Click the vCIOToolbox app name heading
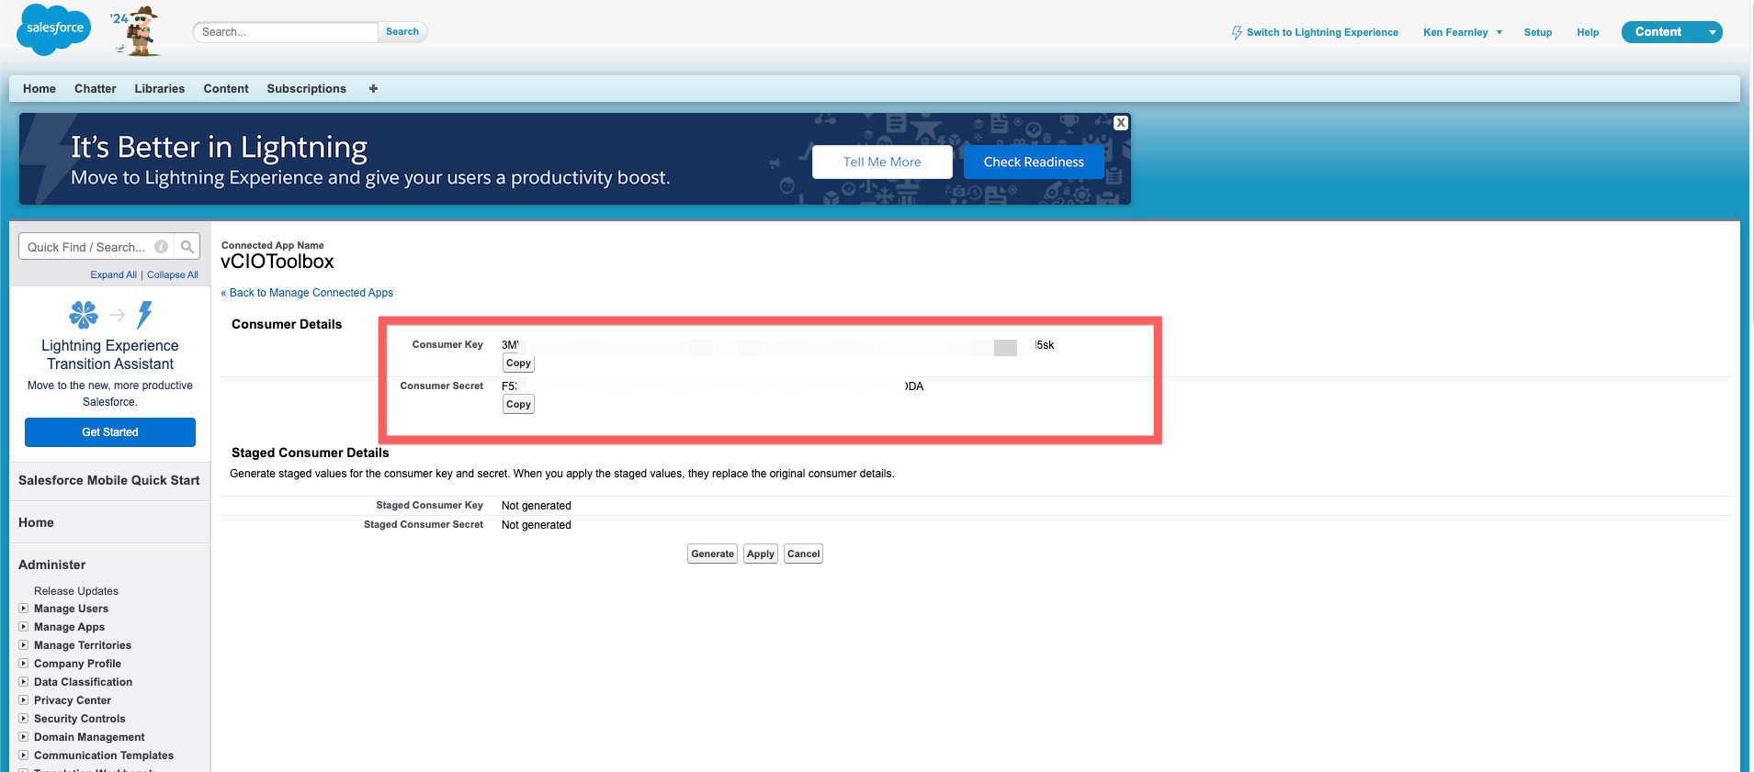This screenshot has height=772, width=1754. (277, 262)
